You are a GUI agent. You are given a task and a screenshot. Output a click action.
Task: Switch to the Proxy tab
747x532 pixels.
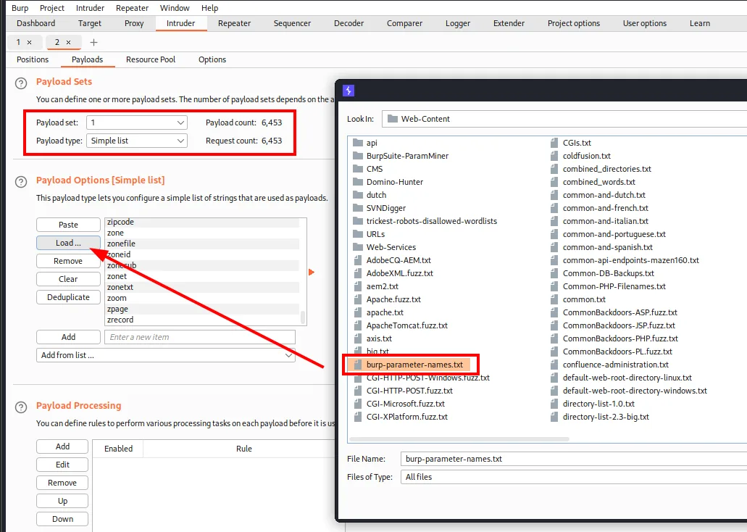coord(134,23)
